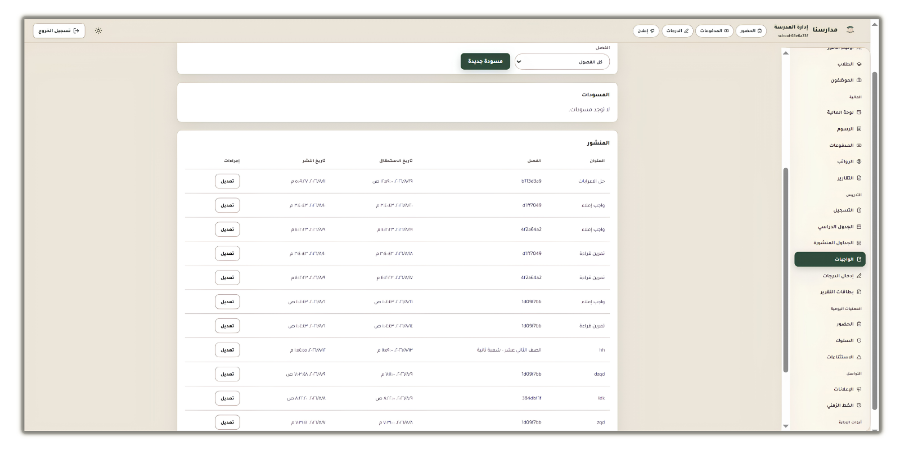Click the sidebar vertical scrollbar thumb
The height and width of the screenshot is (450, 900).
[786, 270]
